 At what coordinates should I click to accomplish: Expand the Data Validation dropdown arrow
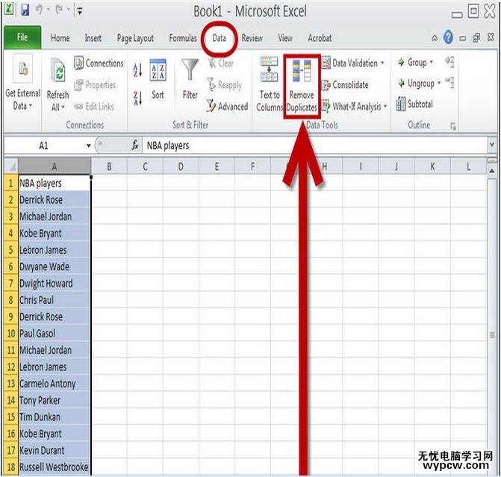(x=382, y=63)
